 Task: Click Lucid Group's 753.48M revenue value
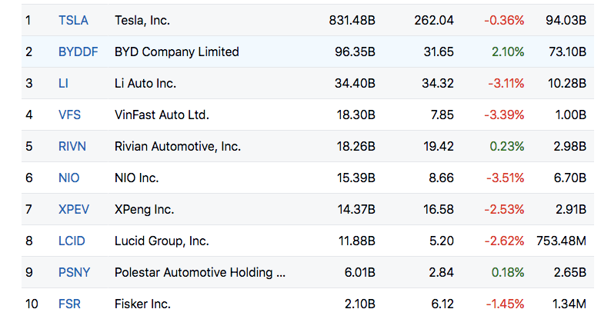561,241
